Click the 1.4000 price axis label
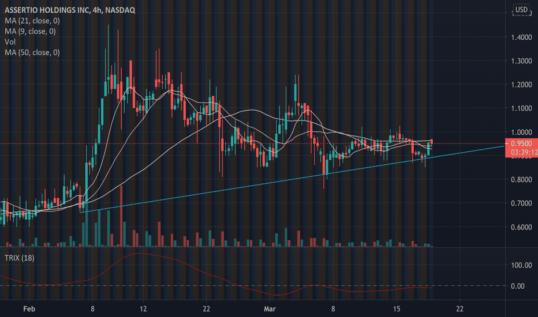 [521, 37]
